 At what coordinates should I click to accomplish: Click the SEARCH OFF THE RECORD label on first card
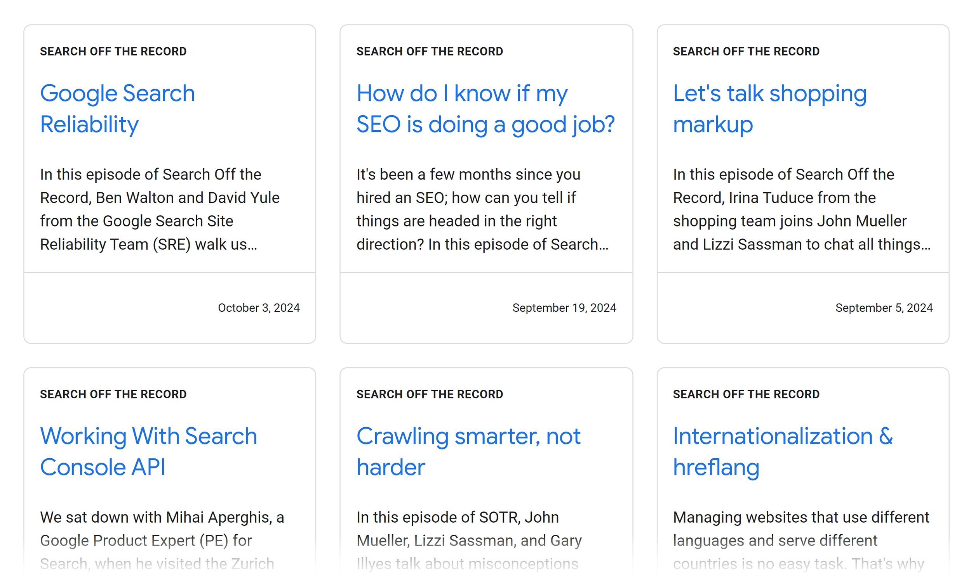click(113, 51)
